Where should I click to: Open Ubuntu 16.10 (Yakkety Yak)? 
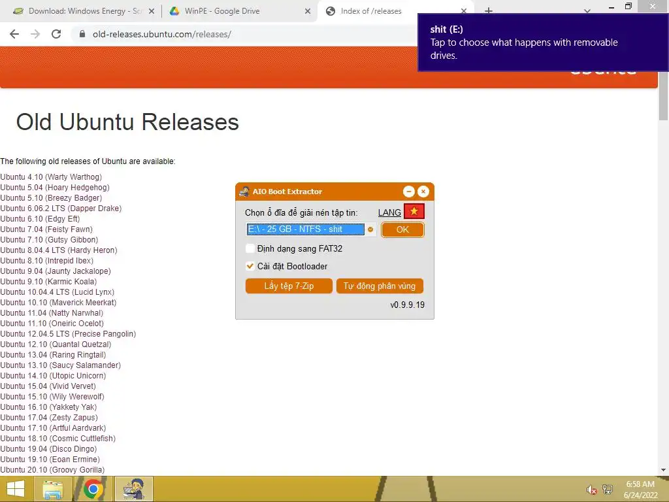48,407
